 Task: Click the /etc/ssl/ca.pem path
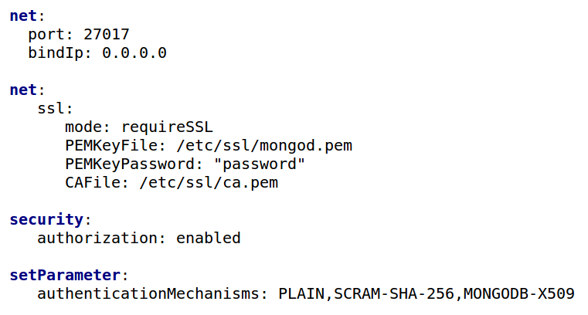(209, 183)
